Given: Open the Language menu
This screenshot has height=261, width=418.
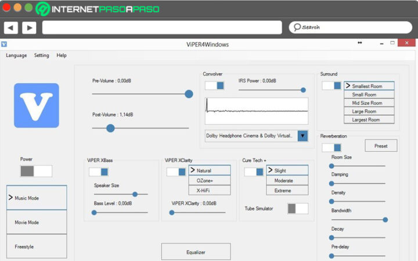Looking at the screenshot, I should tap(16, 56).
